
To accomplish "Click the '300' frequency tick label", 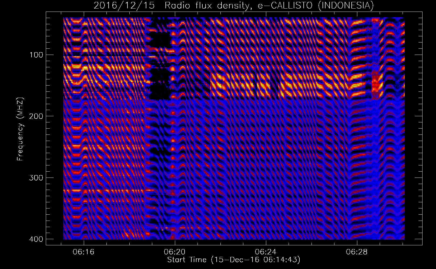I will [x=36, y=178].
